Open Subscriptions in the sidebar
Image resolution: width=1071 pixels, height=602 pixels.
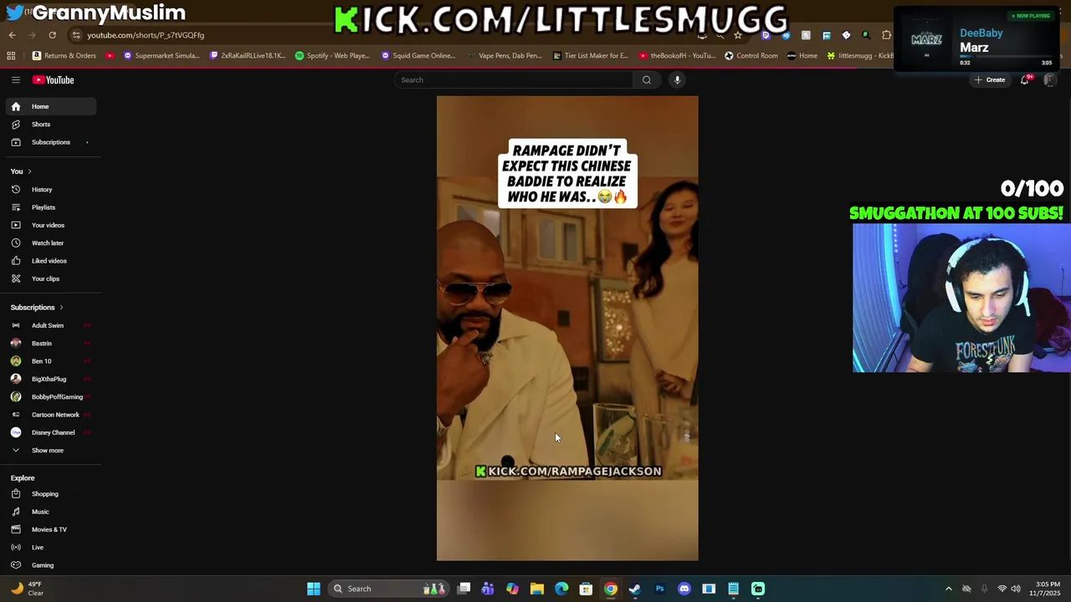(50, 142)
